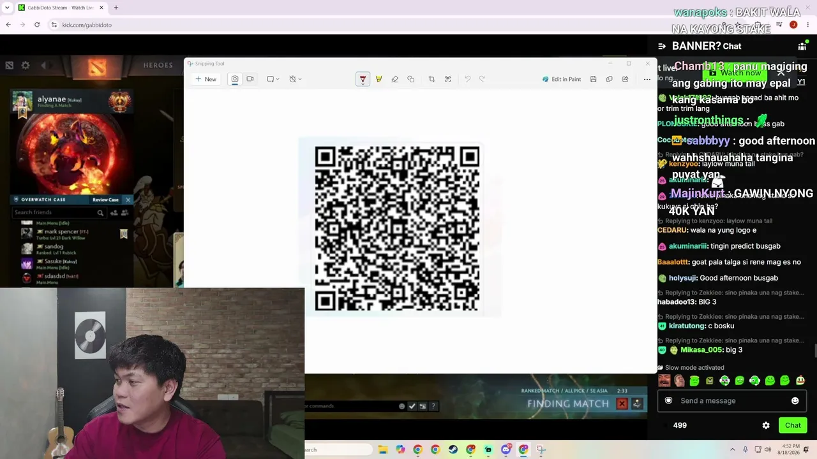Screen dimensions: 817x459
Task: Copy the snip to clipboard
Action: (x=609, y=79)
